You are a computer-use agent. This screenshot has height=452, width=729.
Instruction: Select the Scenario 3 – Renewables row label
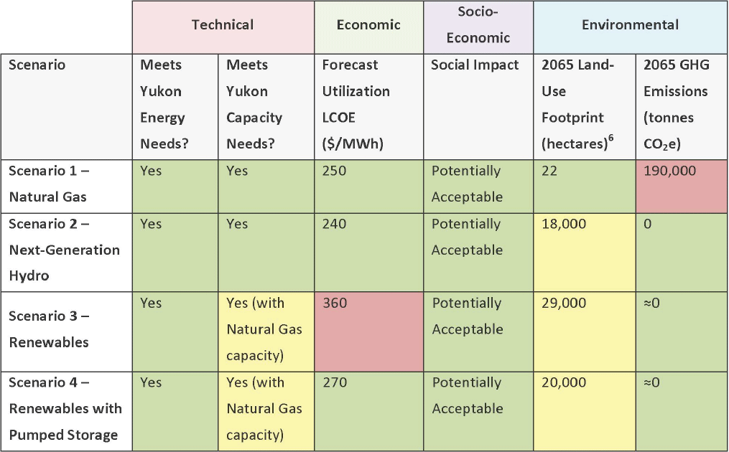pos(49,329)
